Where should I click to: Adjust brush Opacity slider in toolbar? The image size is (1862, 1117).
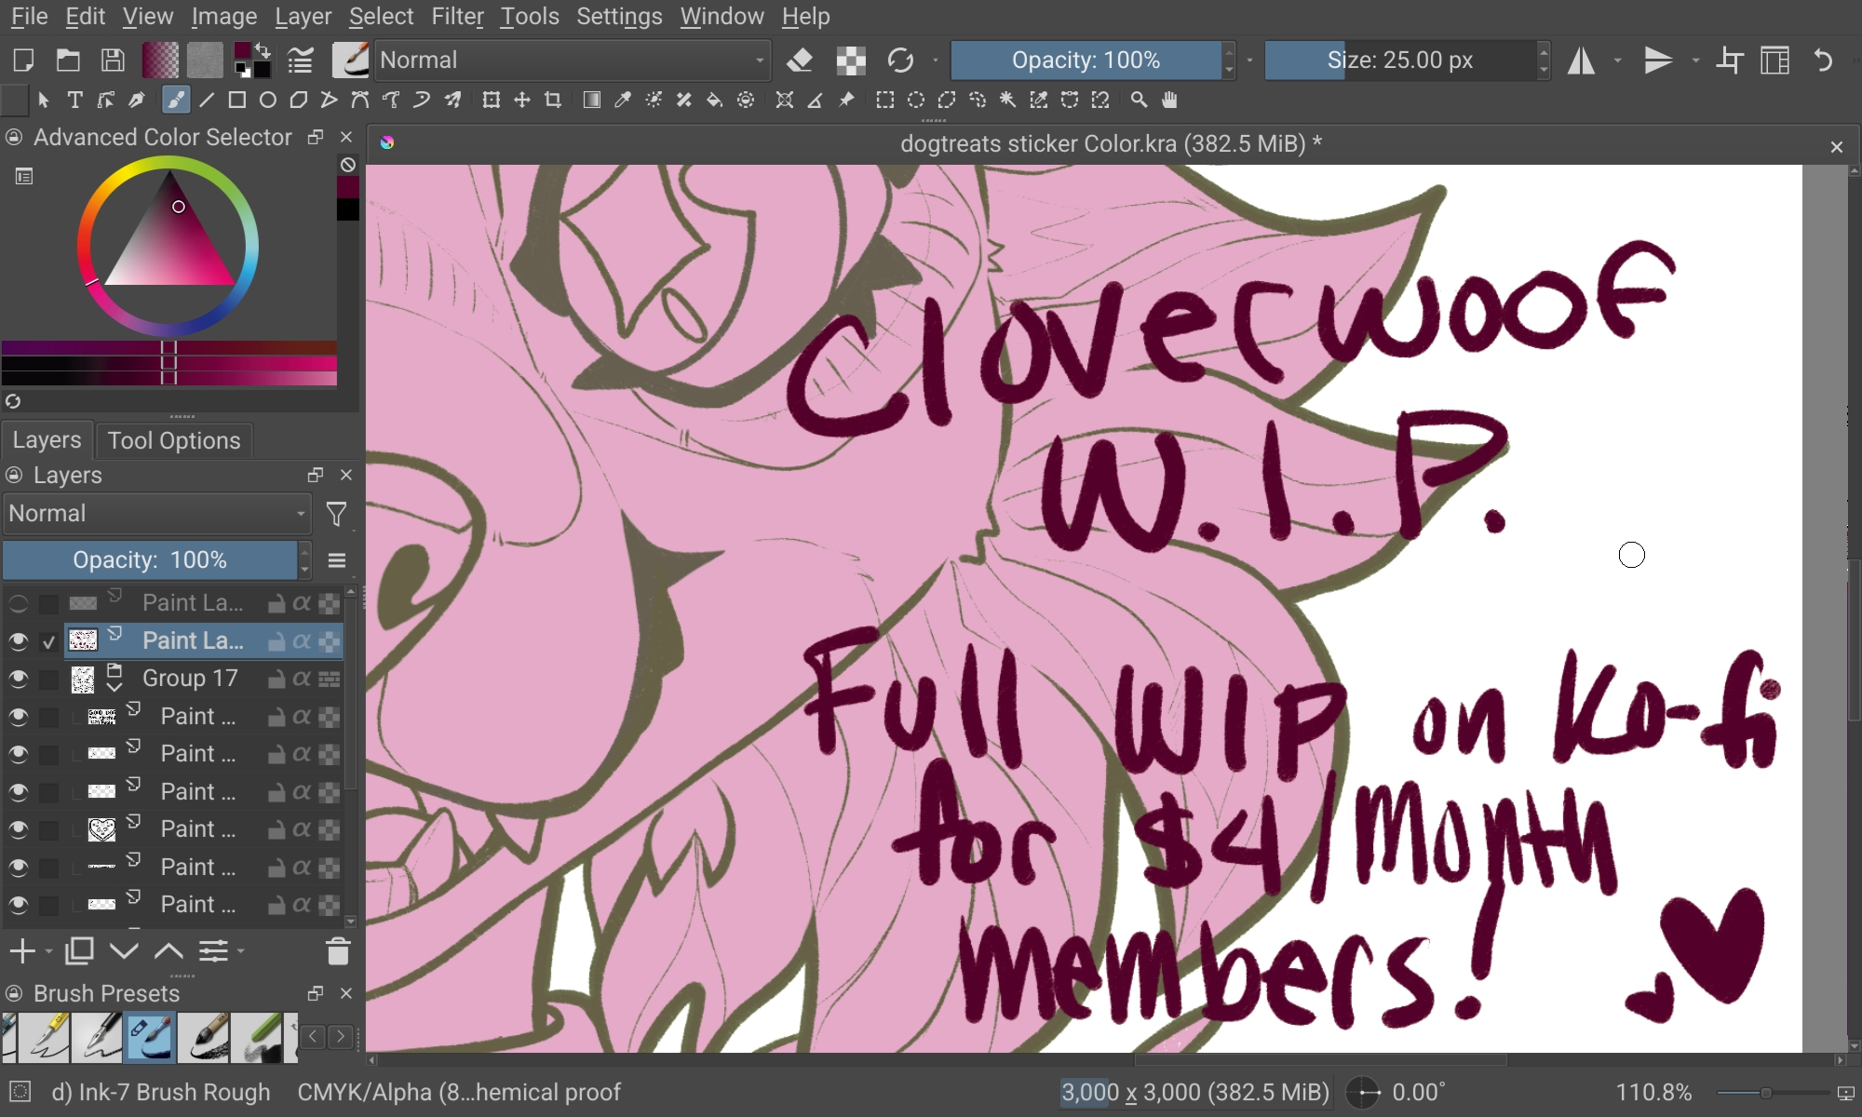[x=1086, y=61]
